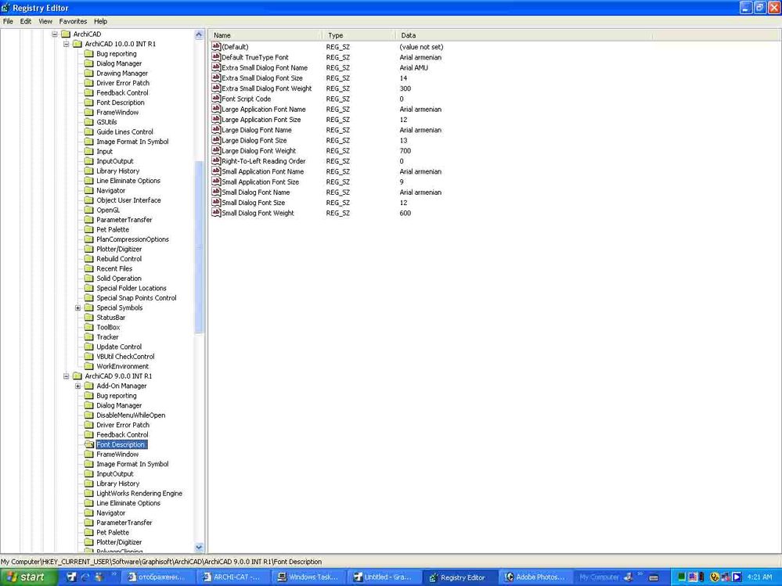Select the Rebuild Control key
Screen dimensions: 782x586
point(119,259)
